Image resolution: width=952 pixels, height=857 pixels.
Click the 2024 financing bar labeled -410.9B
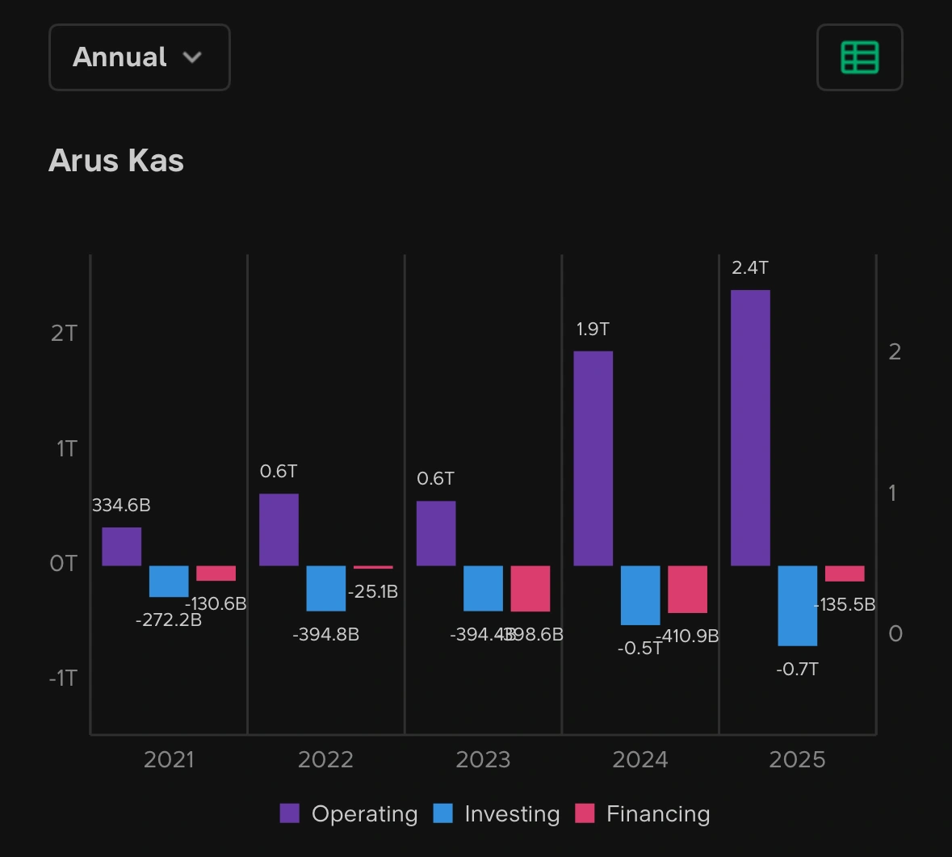click(687, 589)
